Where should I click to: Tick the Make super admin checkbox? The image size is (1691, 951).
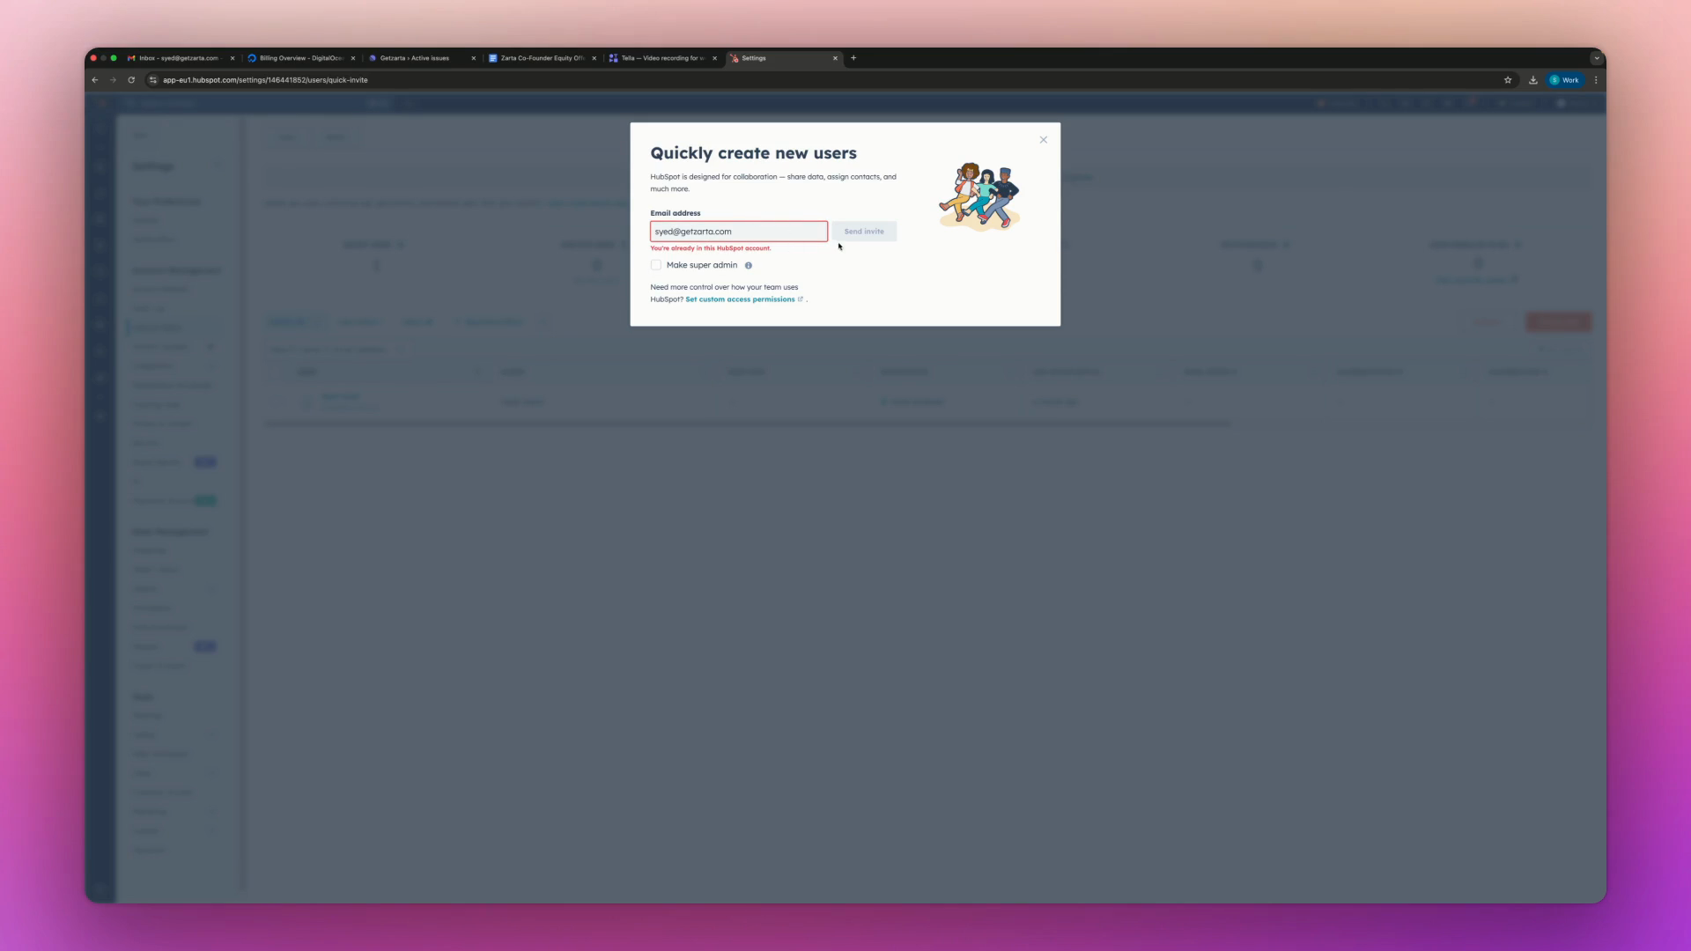click(656, 265)
